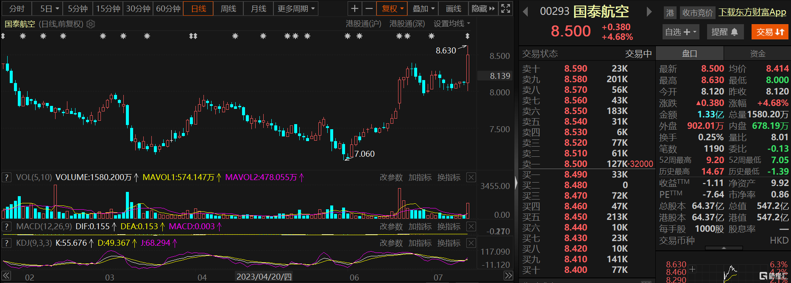Open help for the MACD indicator

click(x=6, y=227)
